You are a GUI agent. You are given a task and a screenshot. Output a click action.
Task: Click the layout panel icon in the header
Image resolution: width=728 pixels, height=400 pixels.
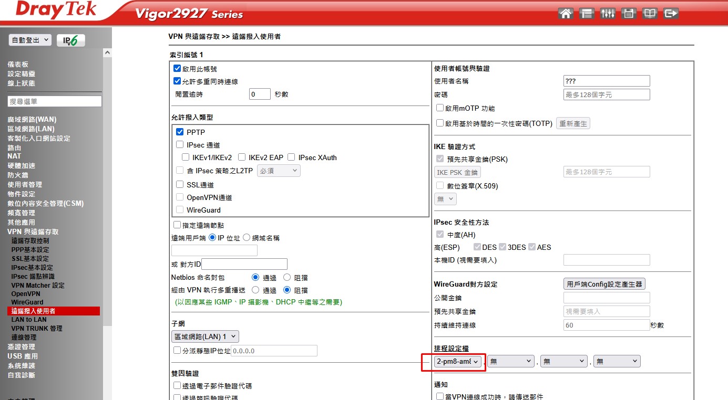587,14
